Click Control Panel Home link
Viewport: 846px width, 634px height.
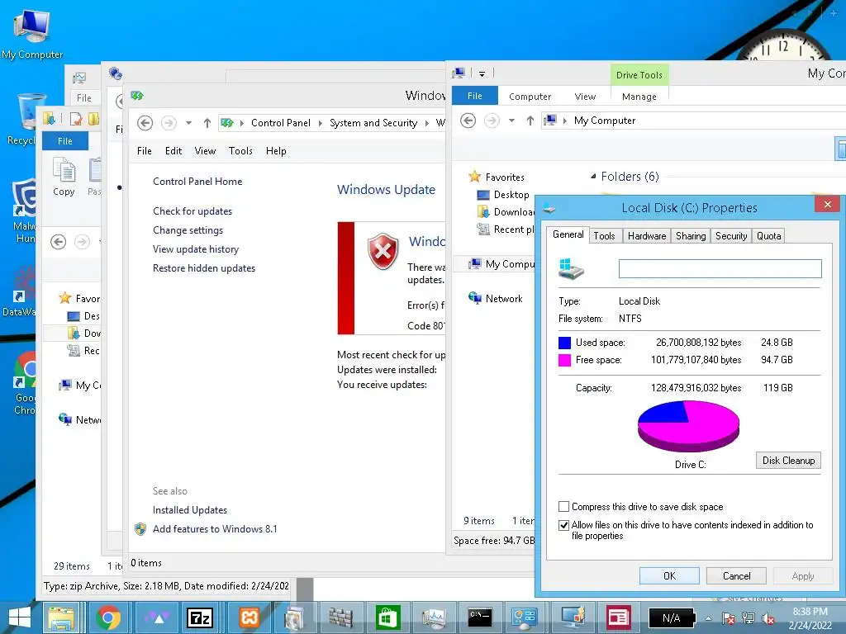[x=197, y=182]
